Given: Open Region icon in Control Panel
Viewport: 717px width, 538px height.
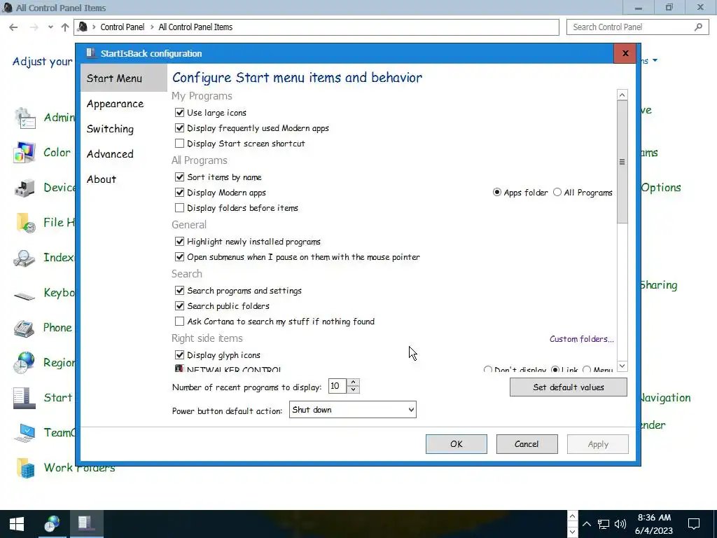Looking at the screenshot, I should pyautogui.click(x=25, y=363).
